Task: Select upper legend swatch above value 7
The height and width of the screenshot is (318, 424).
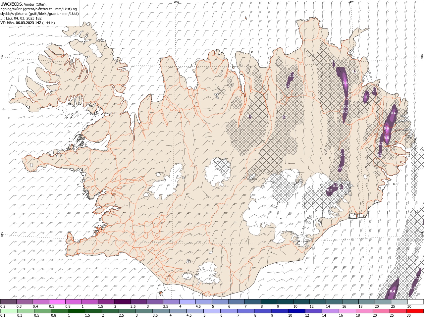Action: (x=252, y=302)
